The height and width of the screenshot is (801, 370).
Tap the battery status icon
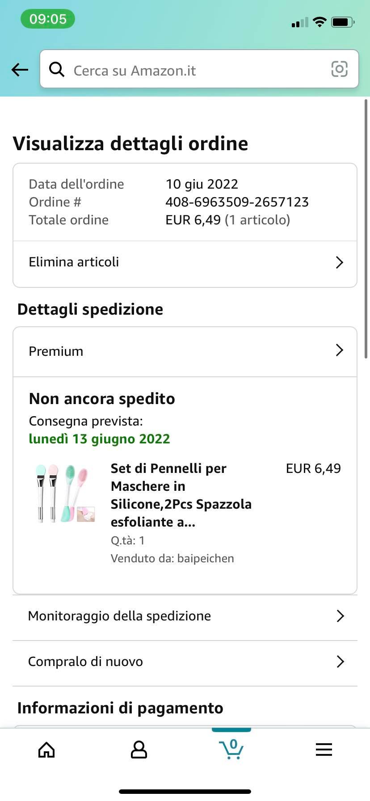click(343, 22)
